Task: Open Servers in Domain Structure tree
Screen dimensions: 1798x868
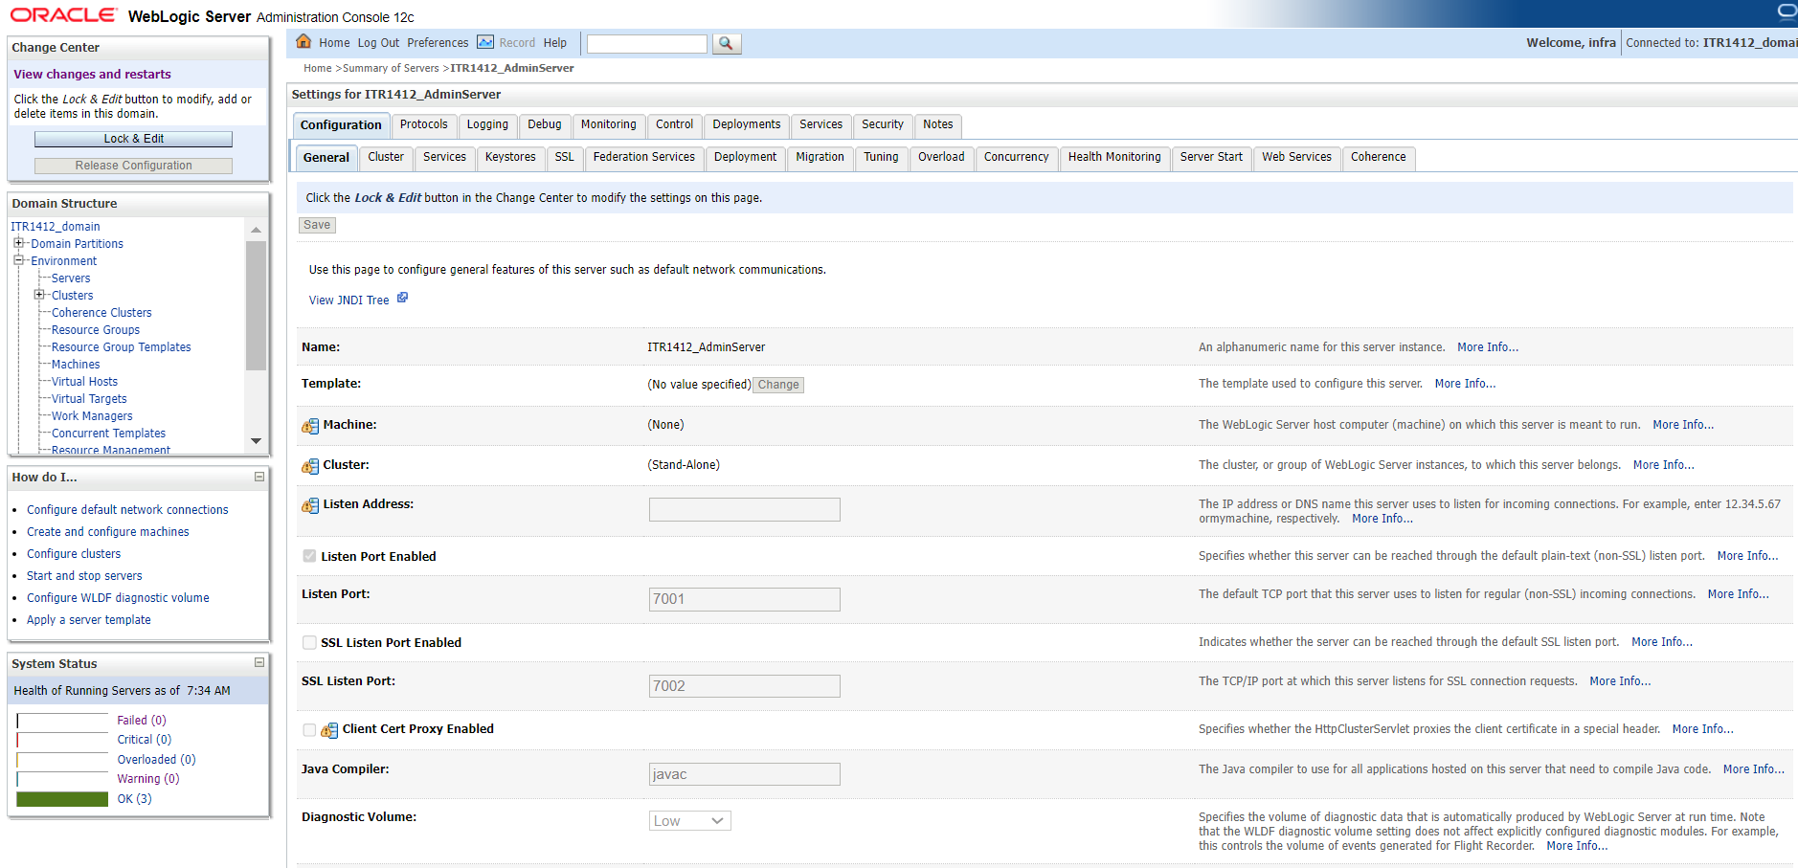Action: tap(71, 278)
